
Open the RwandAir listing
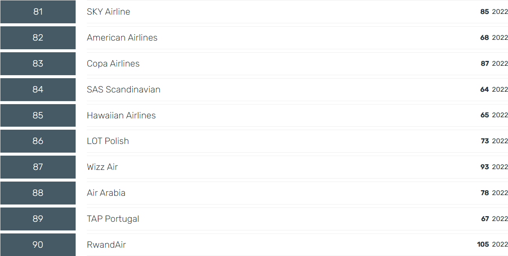pyautogui.click(x=106, y=245)
